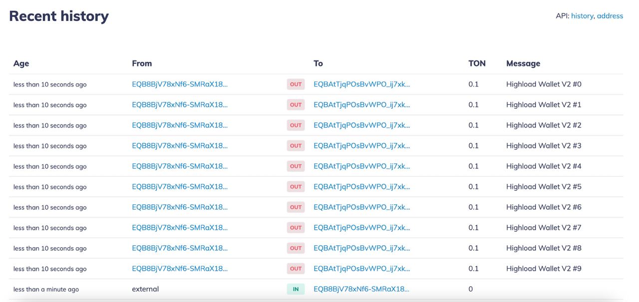Click age cell in Highload Wallet V2 #4 row
The image size is (639, 302).
[x=50, y=166]
